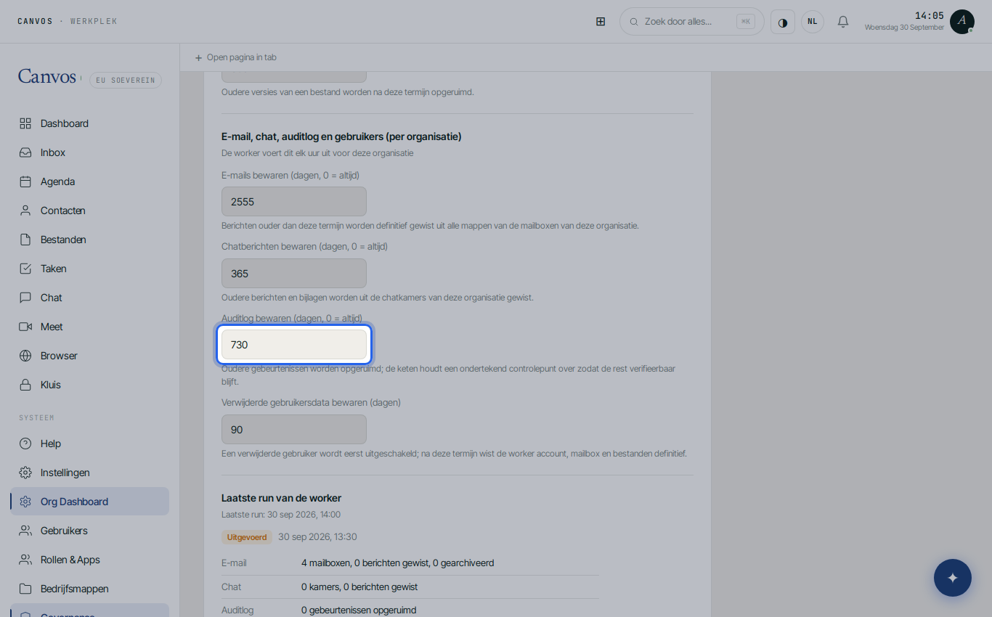Select Org Dashboard in the sidebar
The width and height of the screenshot is (992, 617).
click(90, 502)
